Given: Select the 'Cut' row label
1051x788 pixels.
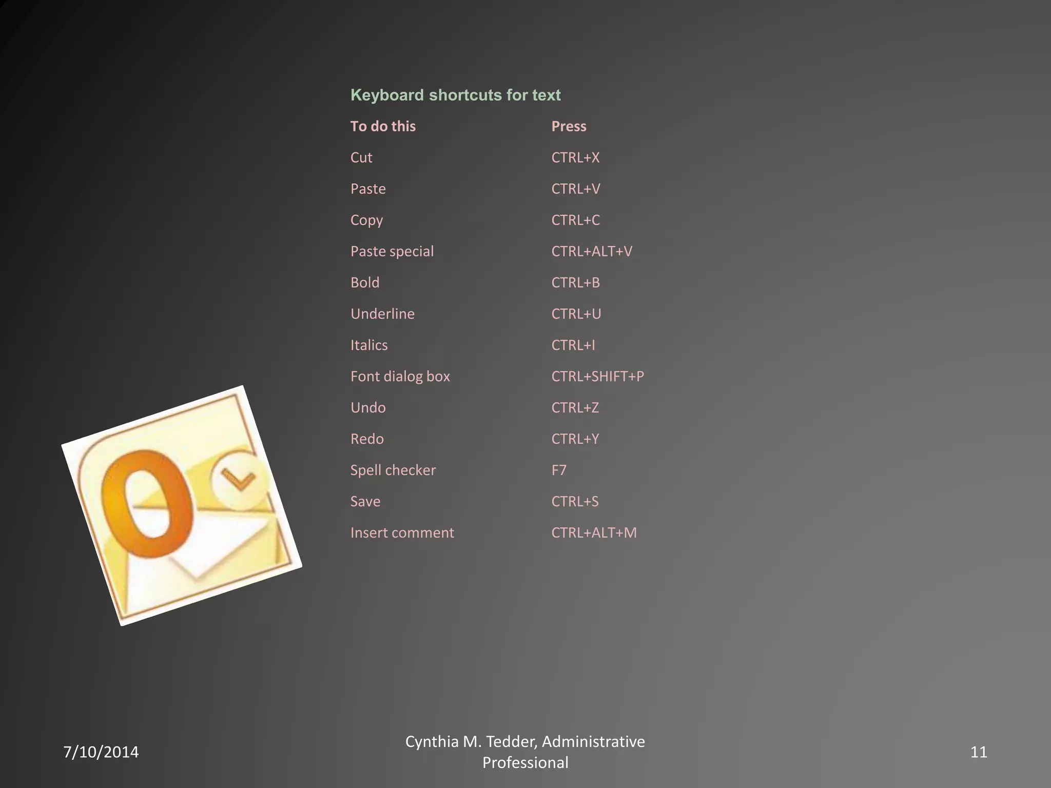Looking at the screenshot, I should (361, 157).
